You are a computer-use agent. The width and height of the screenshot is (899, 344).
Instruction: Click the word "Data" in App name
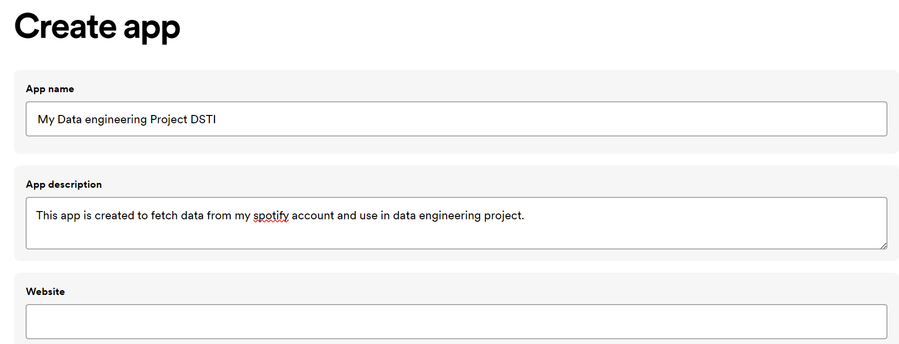click(x=69, y=119)
